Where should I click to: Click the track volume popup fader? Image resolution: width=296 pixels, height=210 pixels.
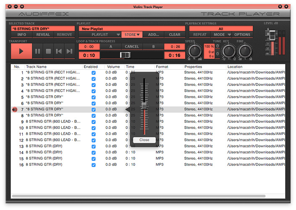[x=144, y=106]
